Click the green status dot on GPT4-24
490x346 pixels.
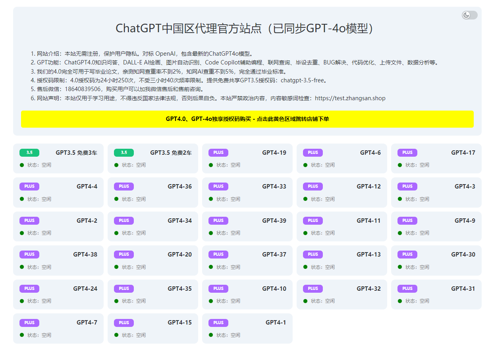[x=22, y=301]
